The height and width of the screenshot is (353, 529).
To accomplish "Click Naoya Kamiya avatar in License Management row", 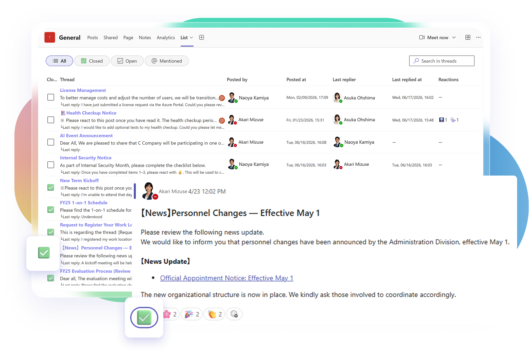I will pos(232,98).
